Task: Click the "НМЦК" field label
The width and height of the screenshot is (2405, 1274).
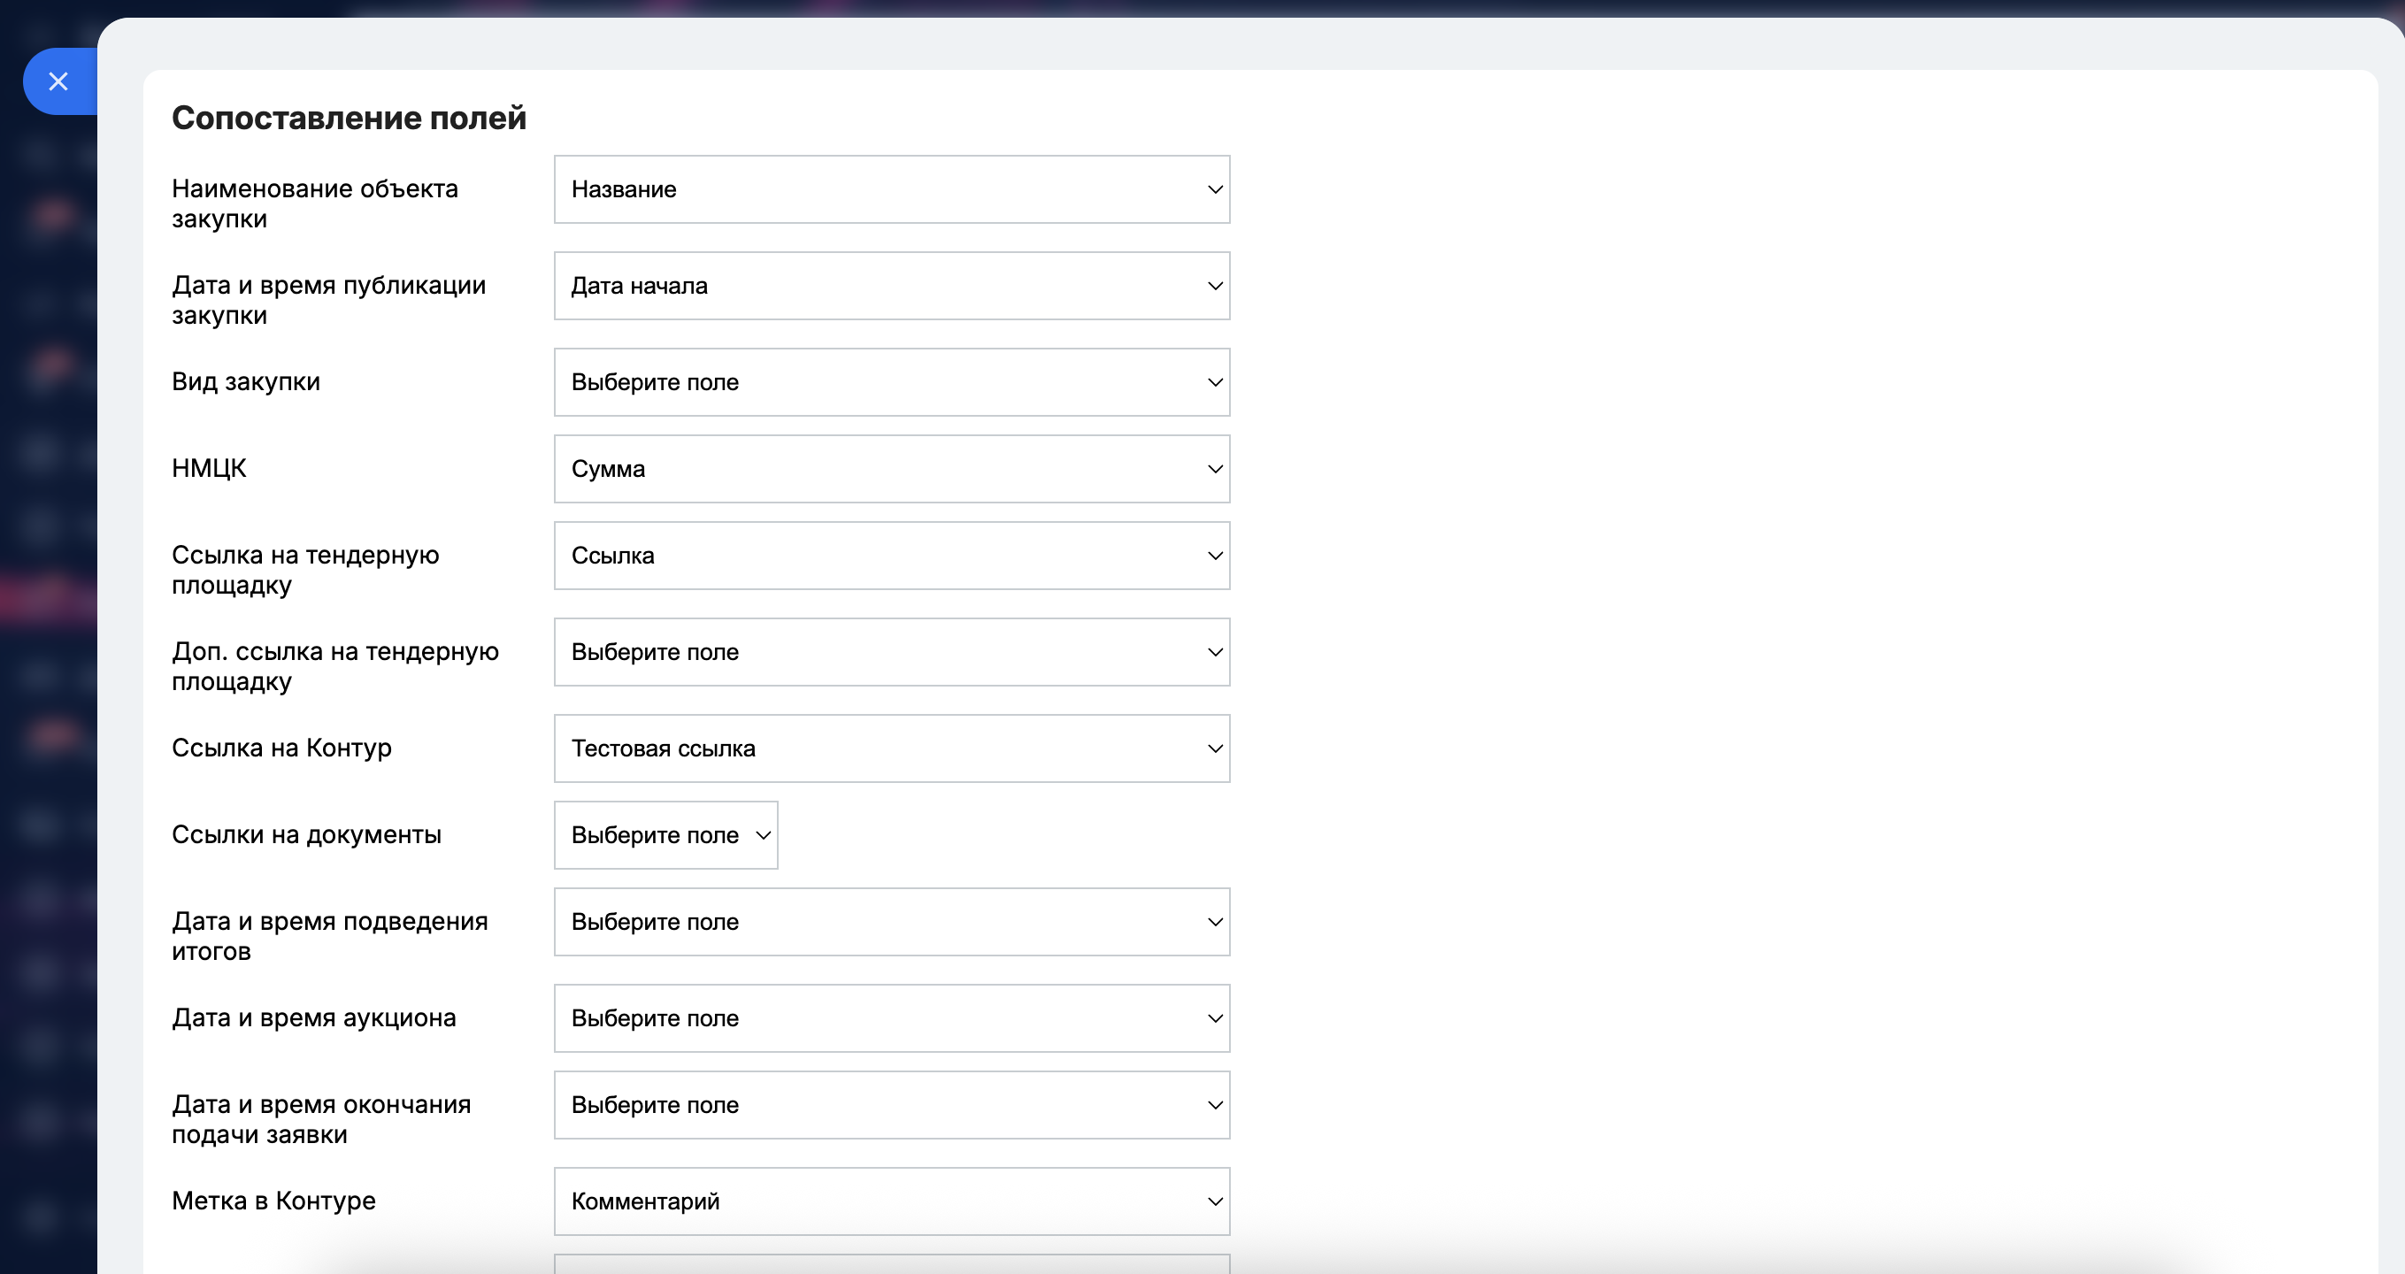Action: coord(209,469)
